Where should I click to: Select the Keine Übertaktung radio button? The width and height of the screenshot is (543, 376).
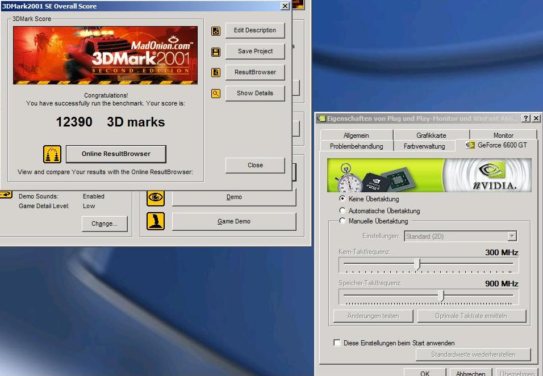[x=342, y=198]
